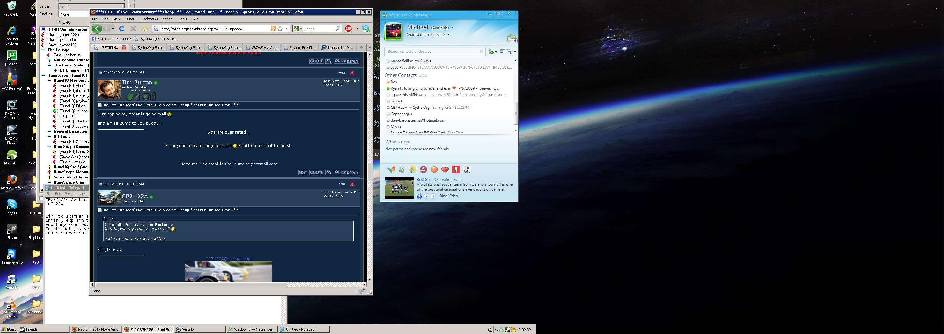
Task: Click the search magnifier in Google box
Action: [x=337, y=29]
